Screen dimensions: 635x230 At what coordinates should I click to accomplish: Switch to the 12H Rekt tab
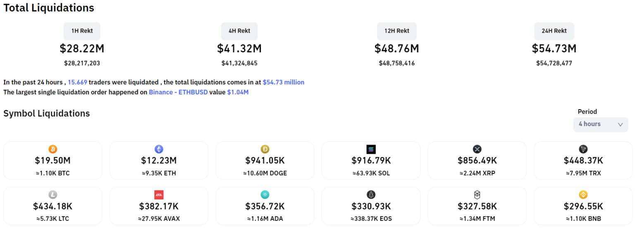[x=396, y=31]
